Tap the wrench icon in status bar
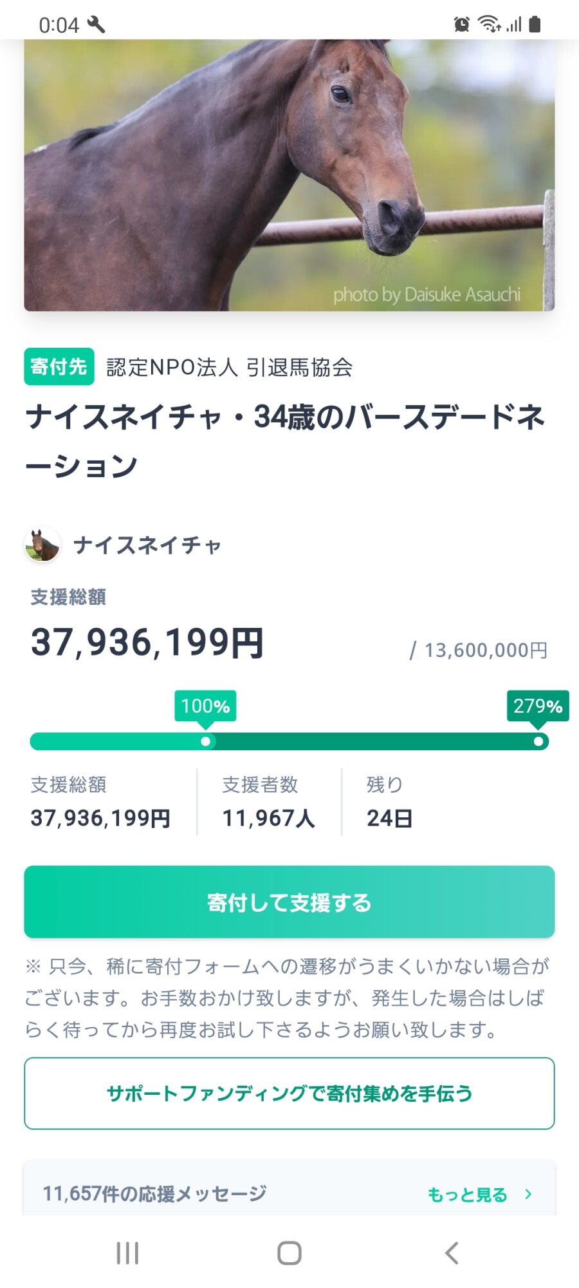 [96, 24]
